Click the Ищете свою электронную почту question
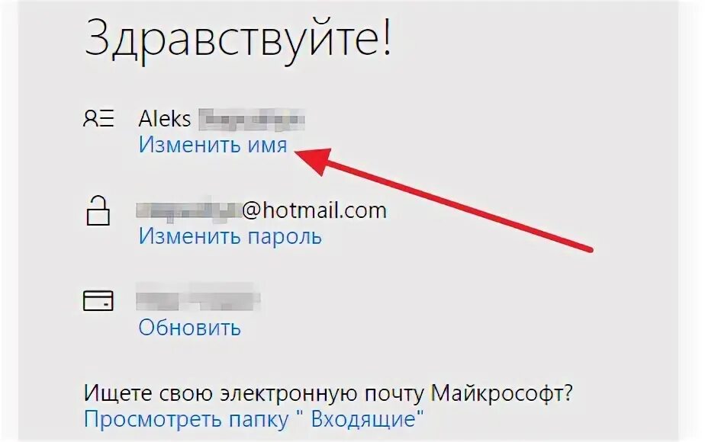This screenshot has width=705, height=442. [x=328, y=393]
